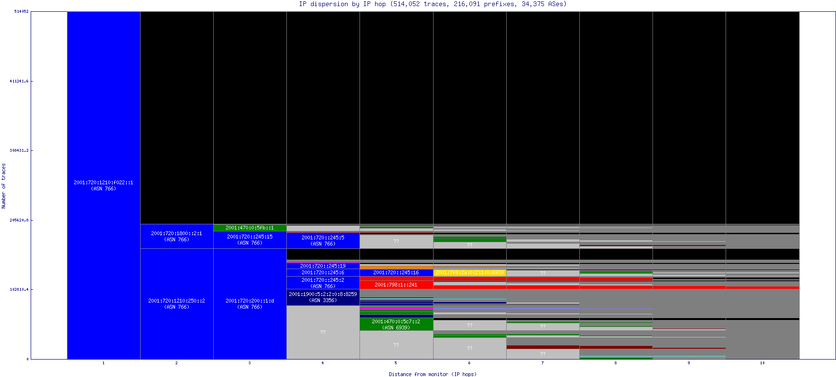Click the x-axis tick label 6

[469, 363]
